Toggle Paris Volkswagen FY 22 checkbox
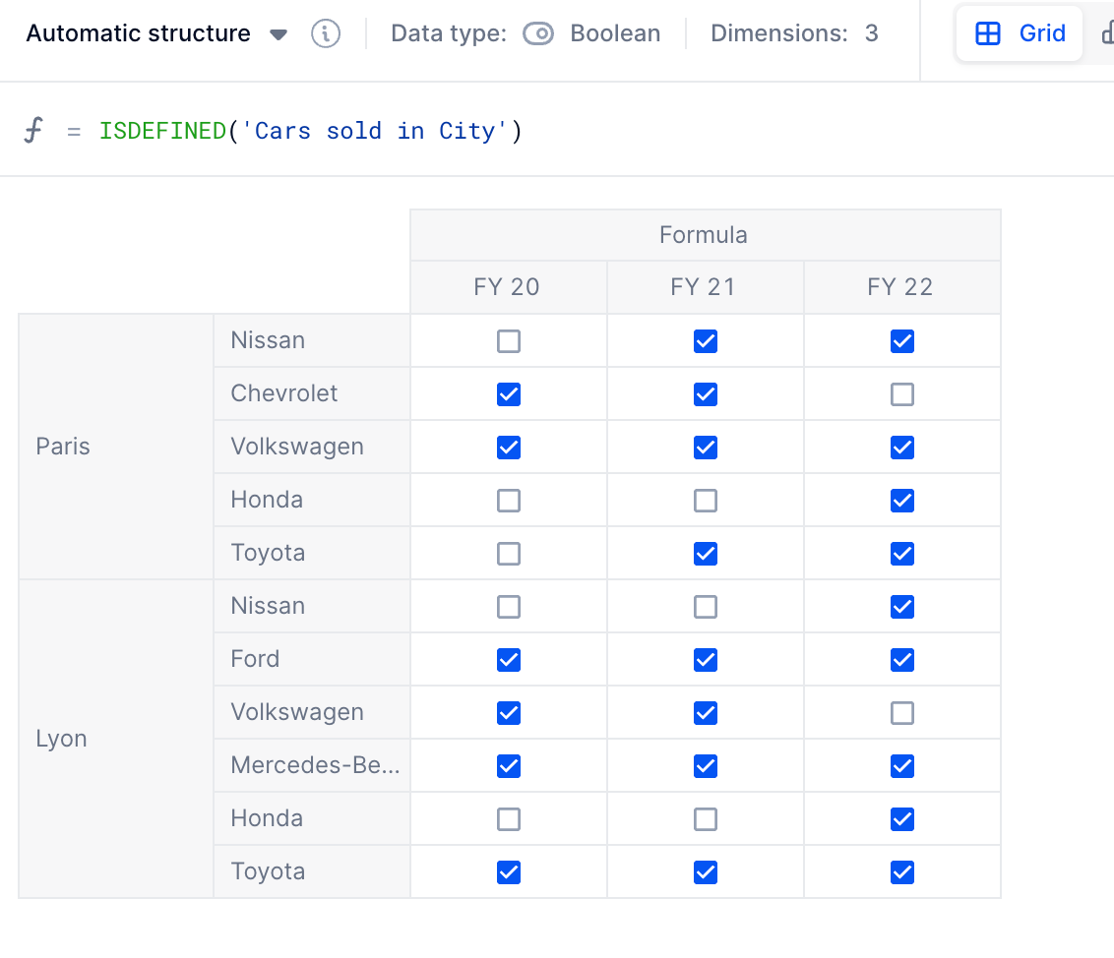This screenshot has height=958, width=1114. [x=902, y=448]
